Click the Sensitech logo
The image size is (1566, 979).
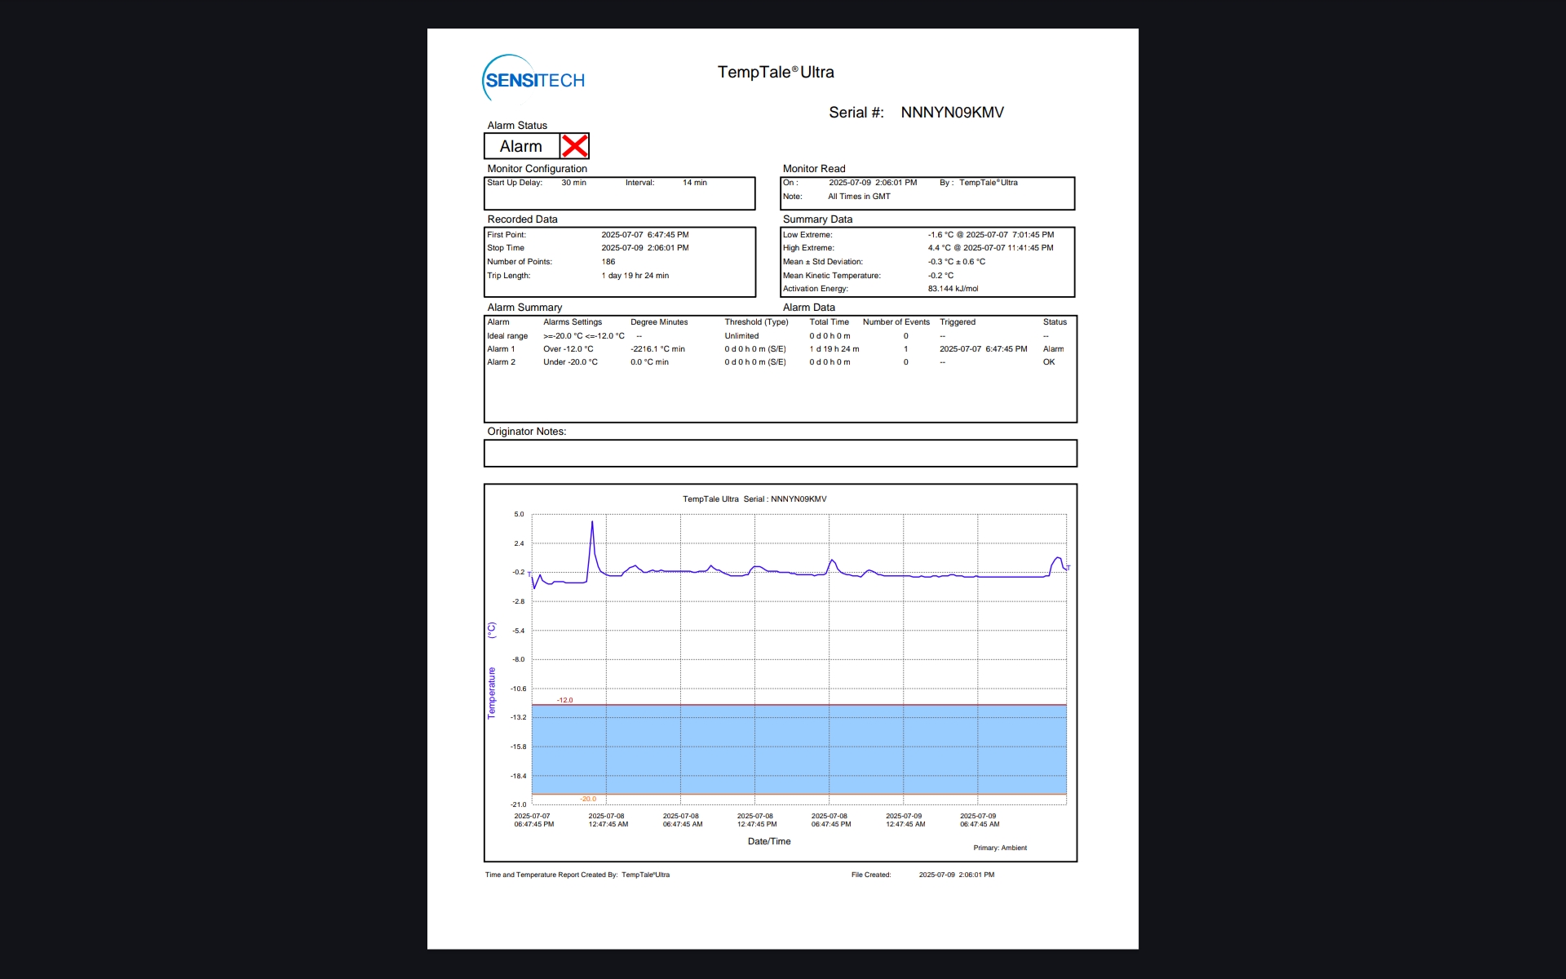[x=533, y=80]
